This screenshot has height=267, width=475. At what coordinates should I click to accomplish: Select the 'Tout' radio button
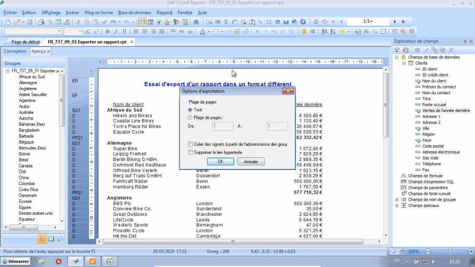tap(190, 110)
